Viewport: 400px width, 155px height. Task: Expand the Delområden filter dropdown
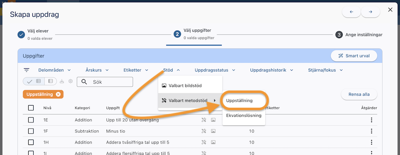click(x=54, y=70)
